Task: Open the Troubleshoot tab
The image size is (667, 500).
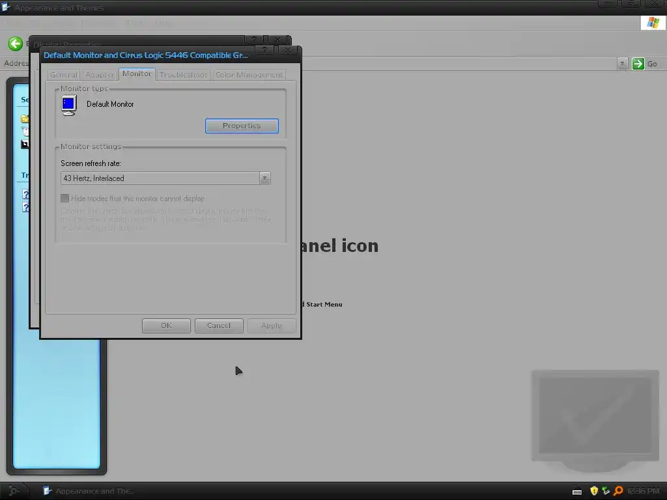Action: pos(183,75)
